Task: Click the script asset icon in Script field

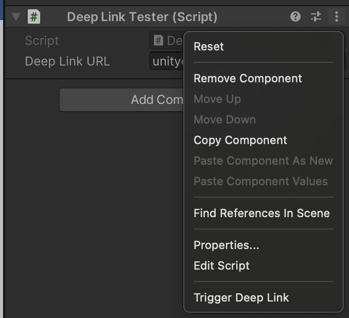Action: (x=159, y=41)
